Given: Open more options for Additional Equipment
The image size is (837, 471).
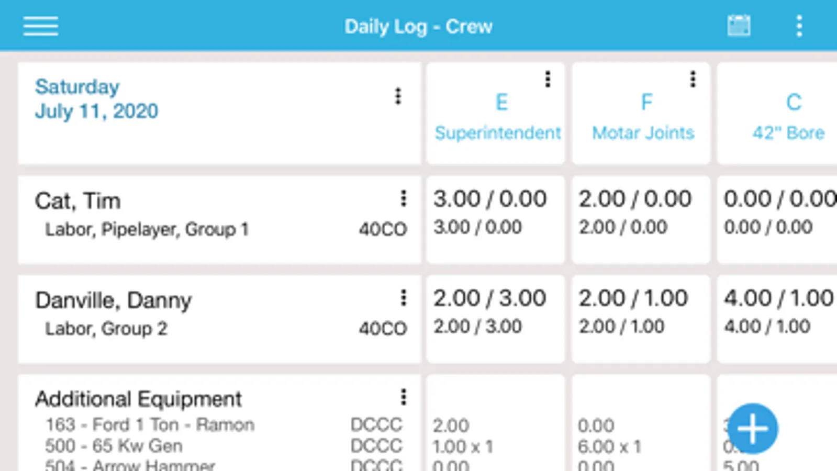Looking at the screenshot, I should pyautogui.click(x=403, y=397).
